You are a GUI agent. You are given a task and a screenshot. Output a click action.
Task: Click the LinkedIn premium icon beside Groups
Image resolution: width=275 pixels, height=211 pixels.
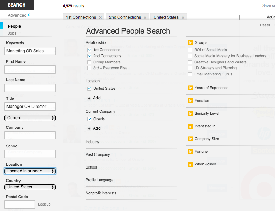click(x=191, y=43)
